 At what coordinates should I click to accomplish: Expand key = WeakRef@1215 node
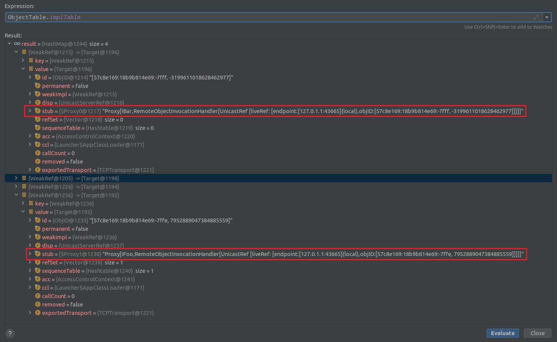(23, 60)
